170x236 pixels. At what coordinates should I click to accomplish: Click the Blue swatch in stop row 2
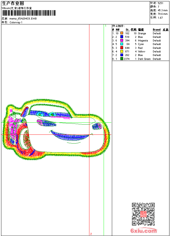pos(122,37)
